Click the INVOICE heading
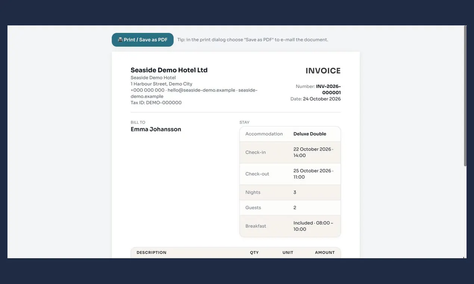 tap(323, 71)
